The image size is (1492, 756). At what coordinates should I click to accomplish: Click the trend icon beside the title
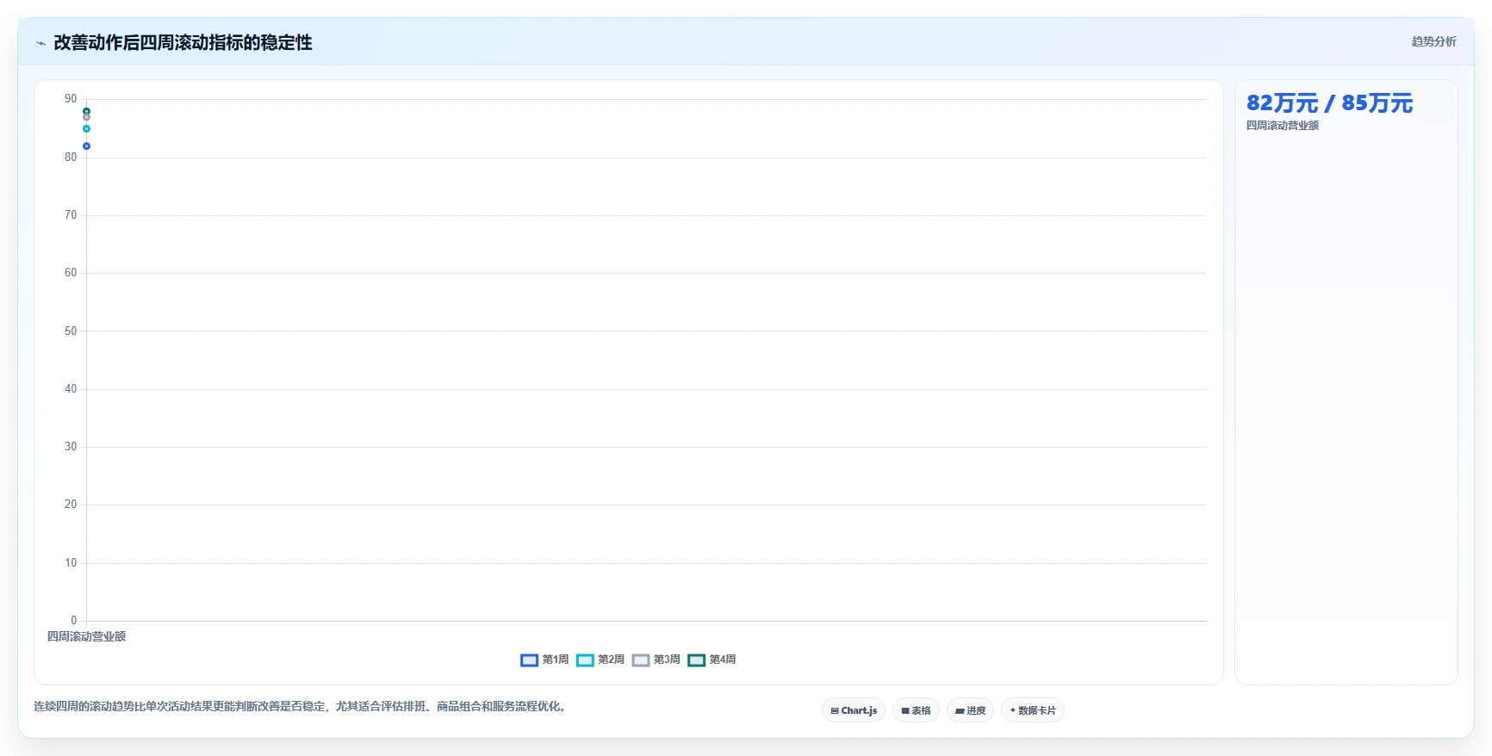pyautogui.click(x=40, y=43)
